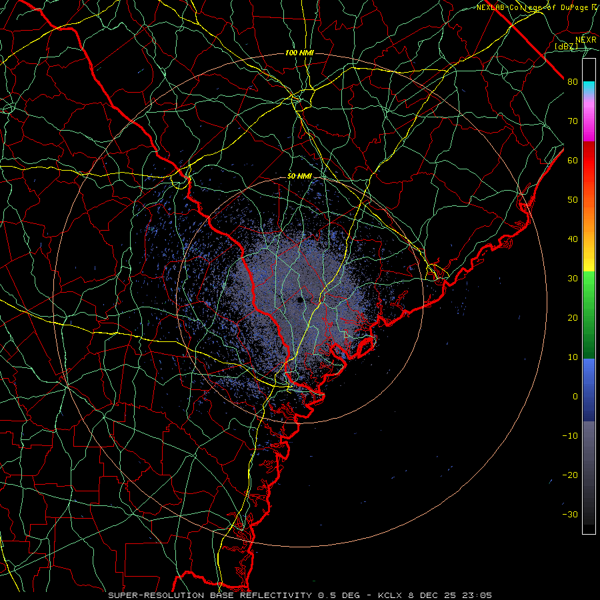Image resolution: width=600 pixels, height=600 pixels.
Task: Click the '40' value on the color scale
Action: 573,239
